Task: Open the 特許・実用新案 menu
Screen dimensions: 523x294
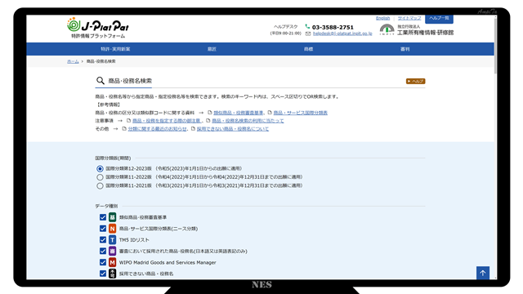Action: tap(115, 49)
